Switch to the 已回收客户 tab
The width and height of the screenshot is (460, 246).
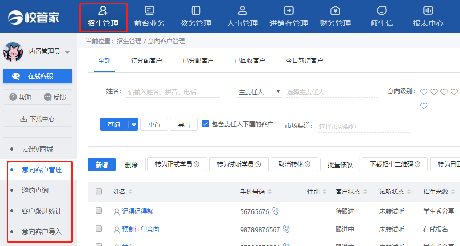tap(250, 61)
